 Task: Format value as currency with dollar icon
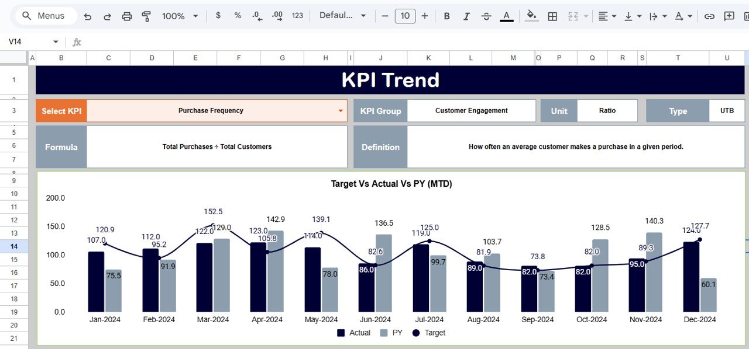[x=218, y=16]
